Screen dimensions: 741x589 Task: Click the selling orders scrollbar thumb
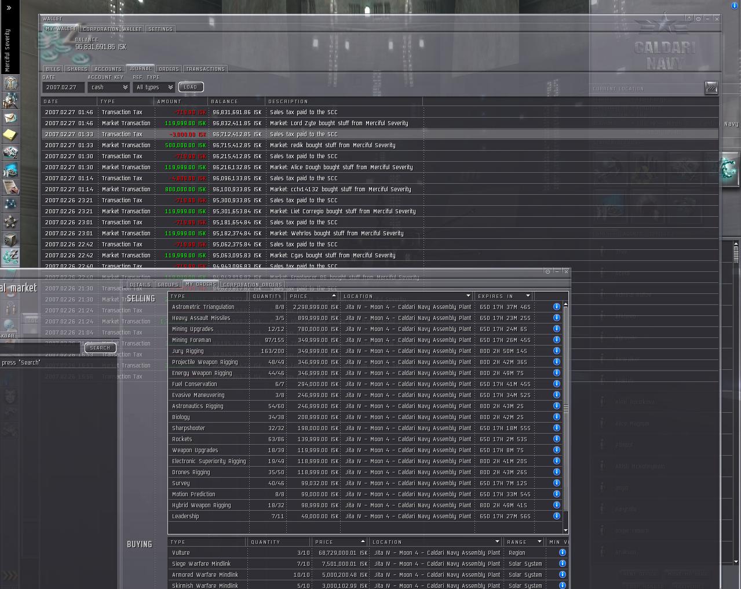[x=565, y=409]
